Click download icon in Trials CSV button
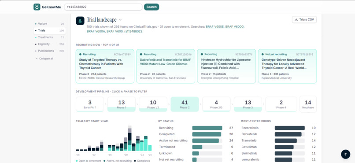Viewport: 355px width, 163px height. click(296, 20)
